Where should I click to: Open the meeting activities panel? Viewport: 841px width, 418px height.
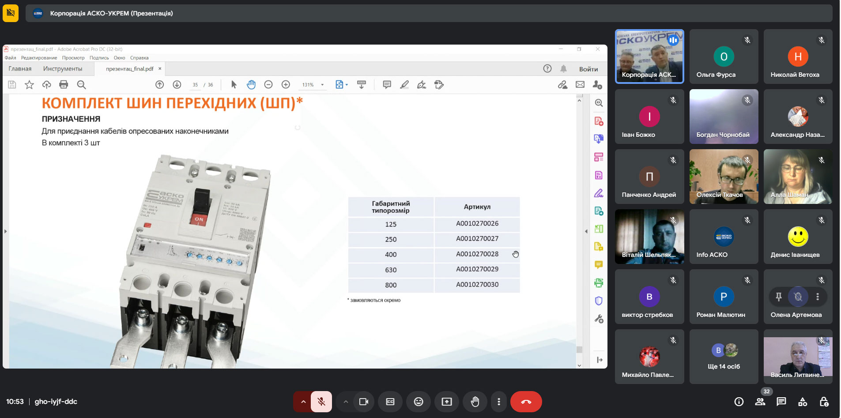803,402
